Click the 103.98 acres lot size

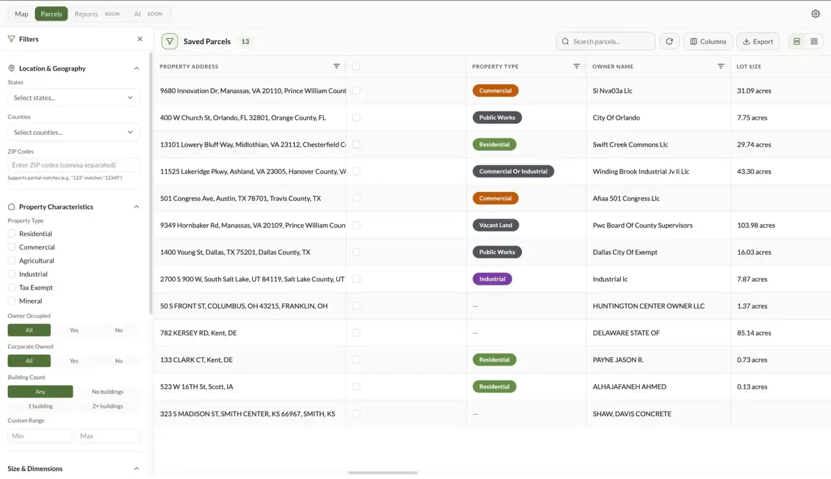point(756,226)
